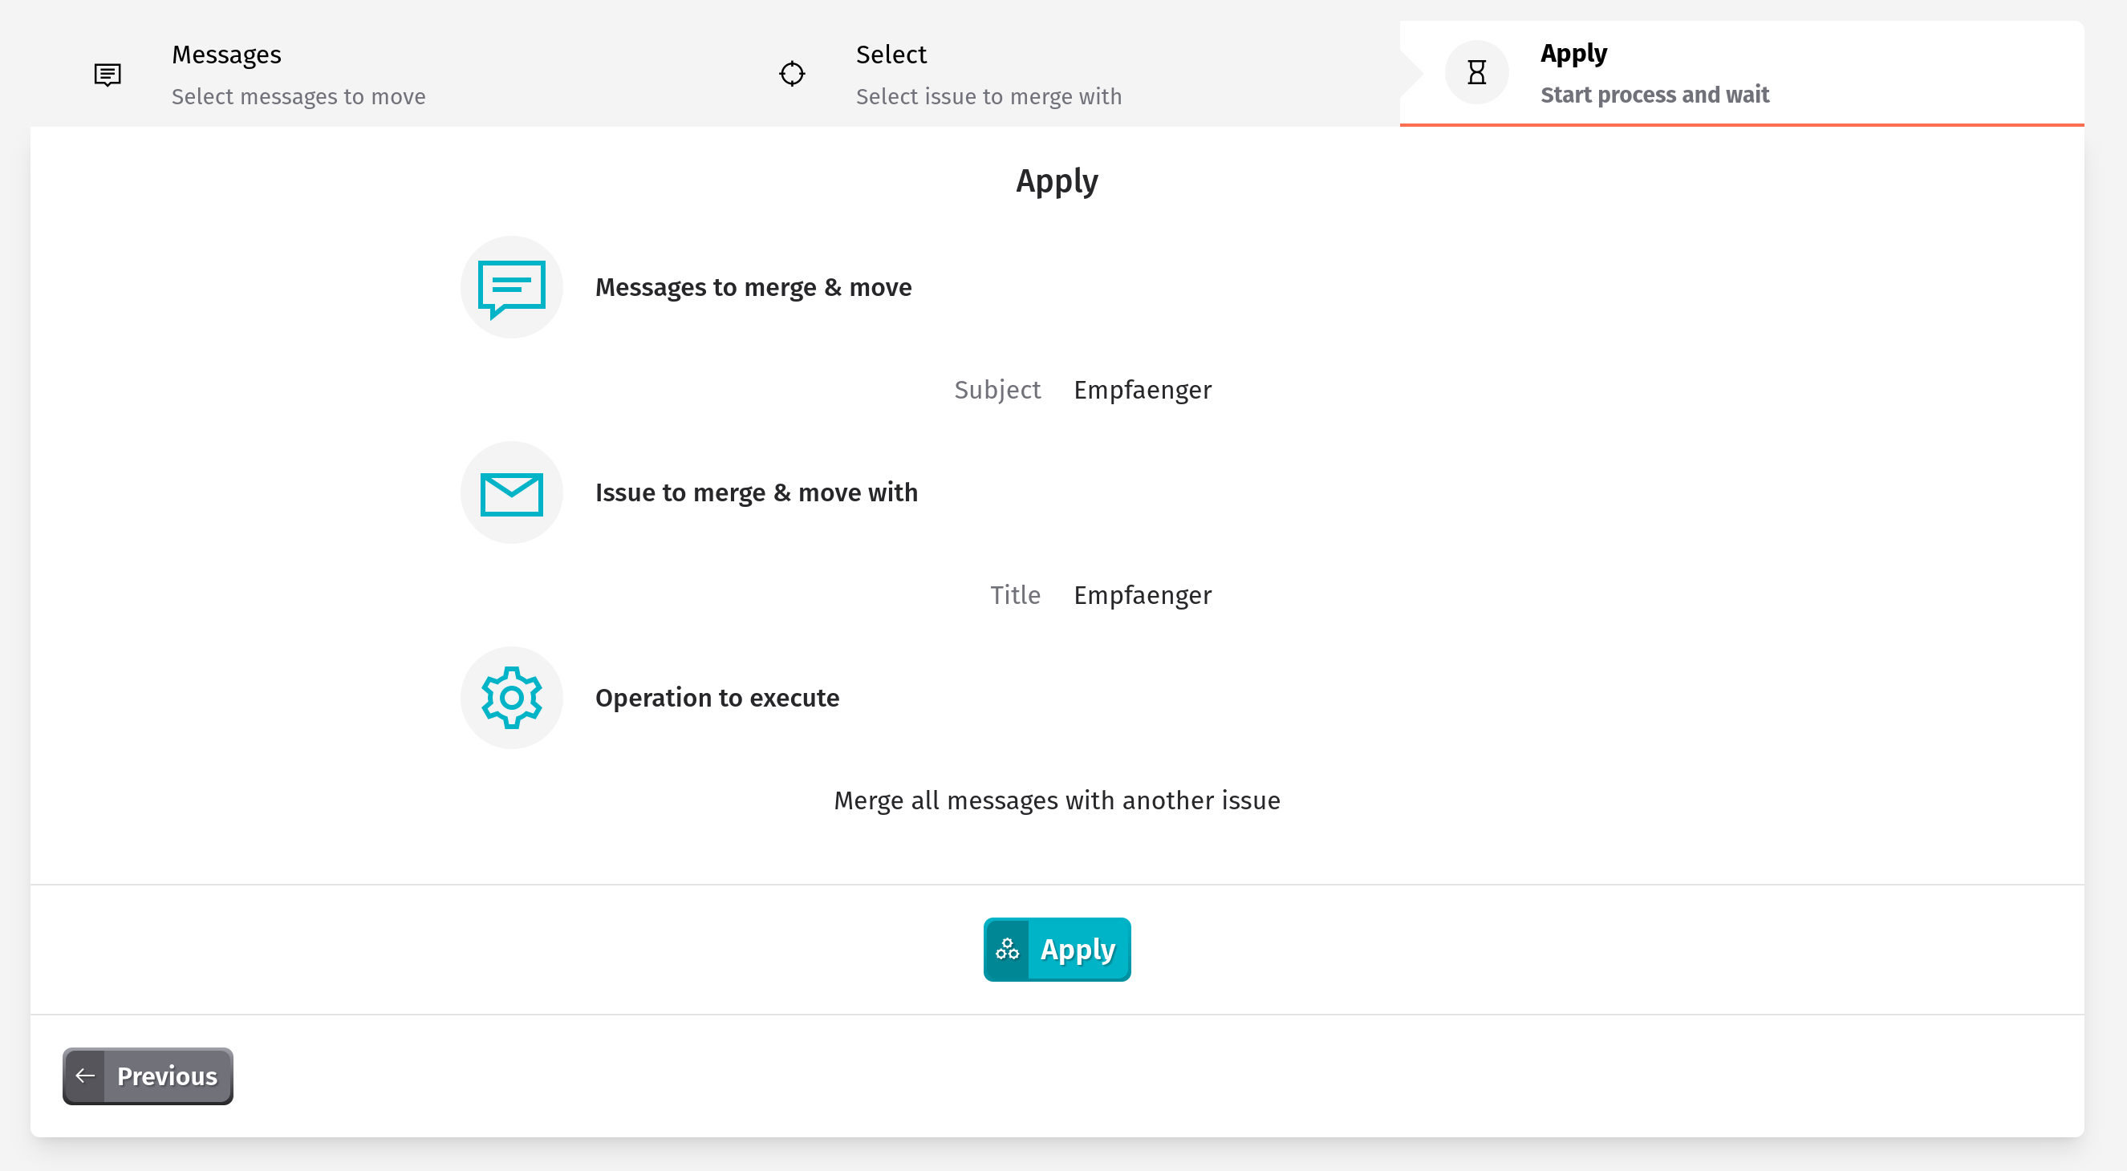Click 'Merge all messages with another issue' text
This screenshot has height=1171, width=2127.
click(1057, 800)
